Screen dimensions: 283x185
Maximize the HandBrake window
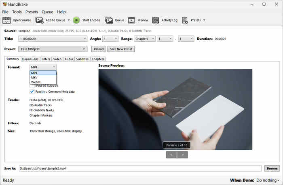tap(264, 4)
